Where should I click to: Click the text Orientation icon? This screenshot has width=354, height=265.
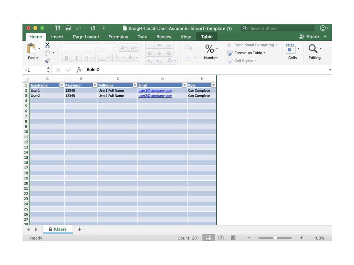(x=170, y=61)
